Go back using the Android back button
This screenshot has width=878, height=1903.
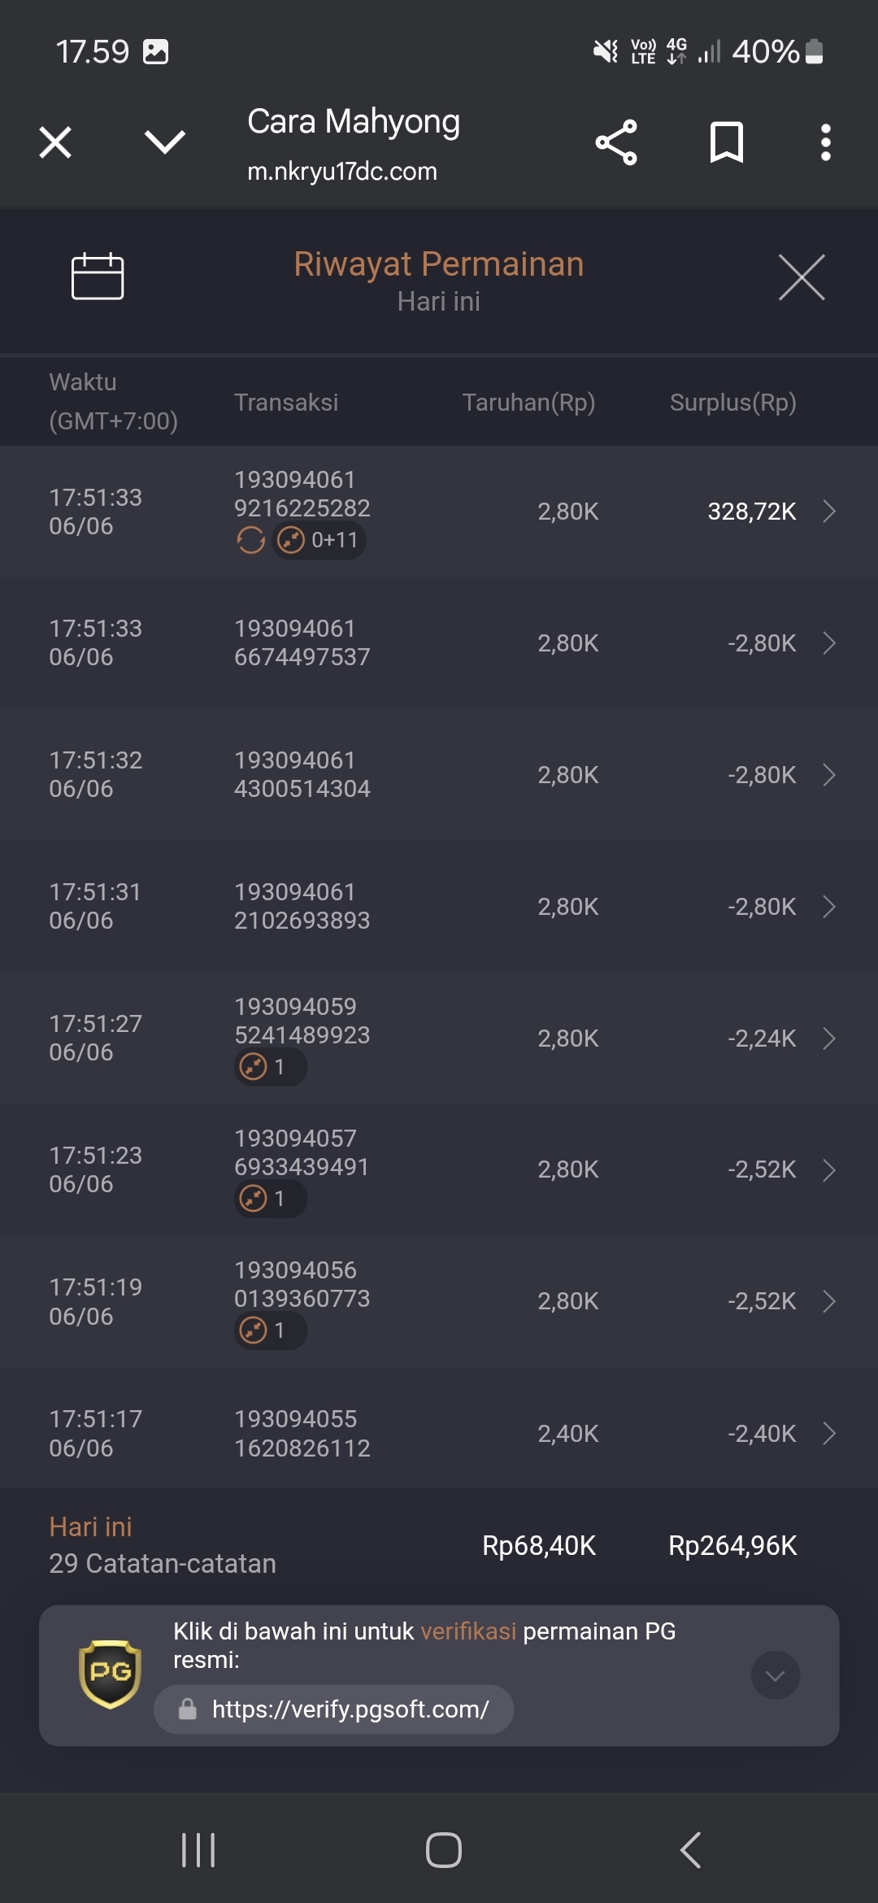(x=690, y=1850)
